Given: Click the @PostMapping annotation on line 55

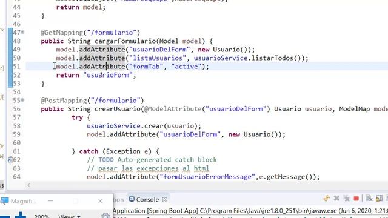Looking at the screenshot, I should click(x=64, y=101).
